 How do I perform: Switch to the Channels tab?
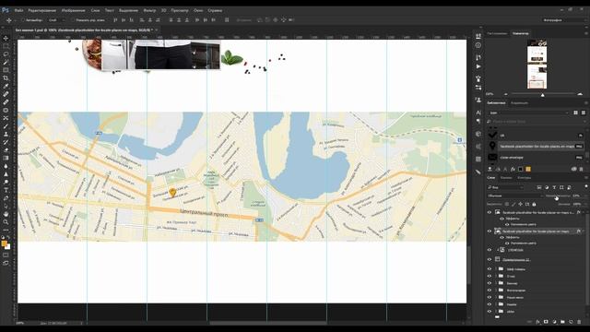[x=506, y=178]
